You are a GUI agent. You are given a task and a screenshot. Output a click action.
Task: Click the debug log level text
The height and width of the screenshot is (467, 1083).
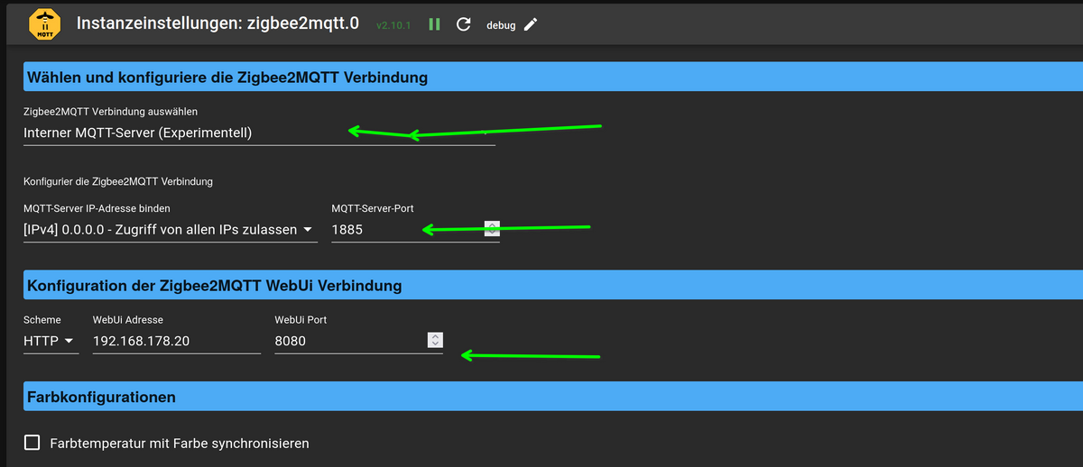(x=501, y=25)
